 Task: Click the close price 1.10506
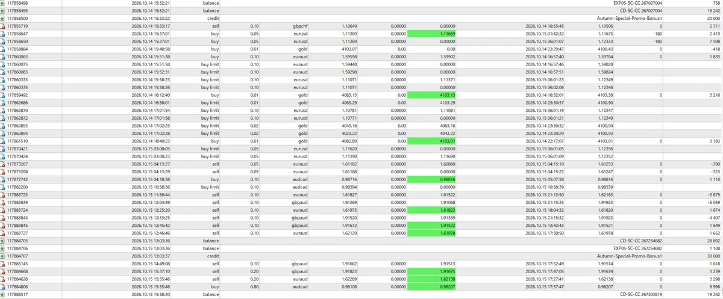click(x=605, y=26)
